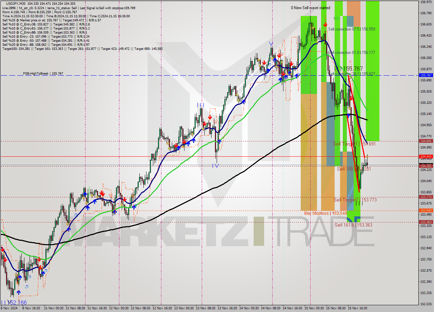Click the '8 Nov 2024' time axis label
The image size is (434, 312).
[8, 308]
